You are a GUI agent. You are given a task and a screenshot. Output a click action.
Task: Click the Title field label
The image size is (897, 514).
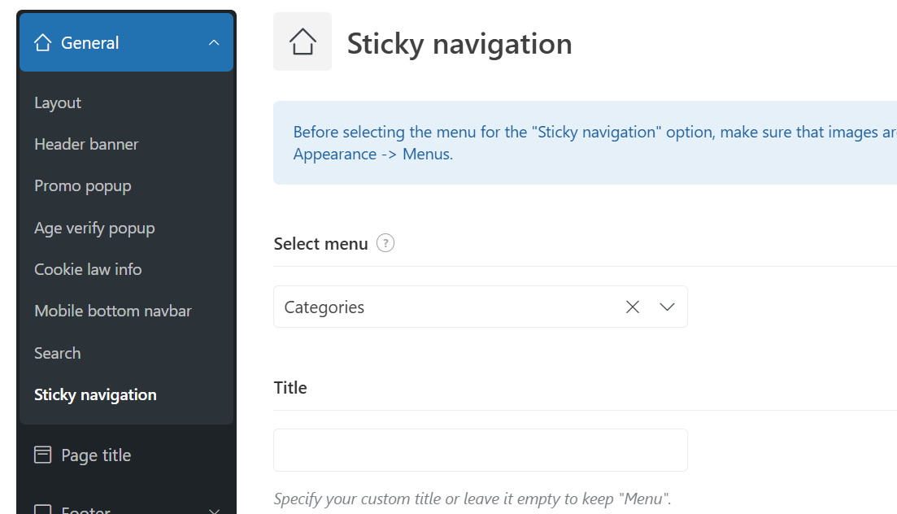290,387
